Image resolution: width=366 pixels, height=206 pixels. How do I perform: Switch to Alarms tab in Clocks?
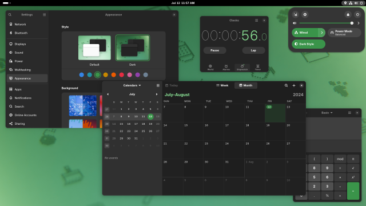pos(226,68)
